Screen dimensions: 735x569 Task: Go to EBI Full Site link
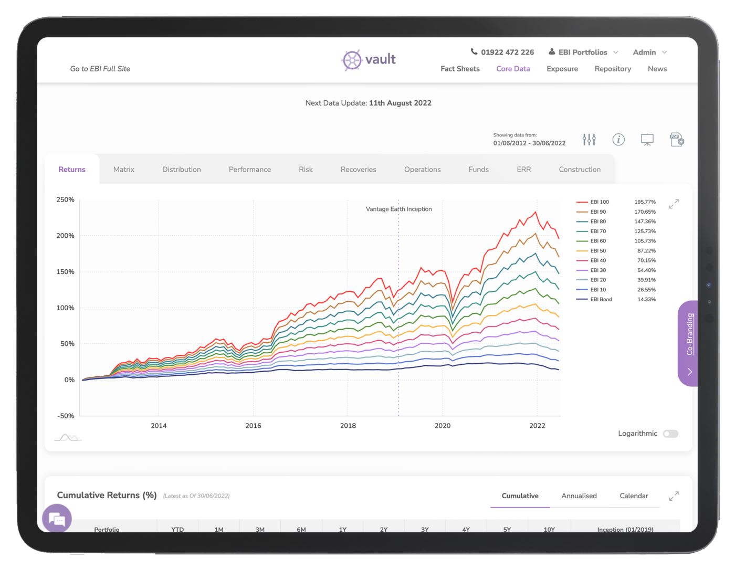pos(100,69)
